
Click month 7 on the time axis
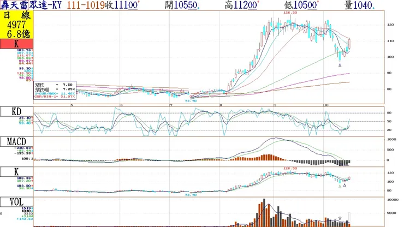click(x=171, y=105)
